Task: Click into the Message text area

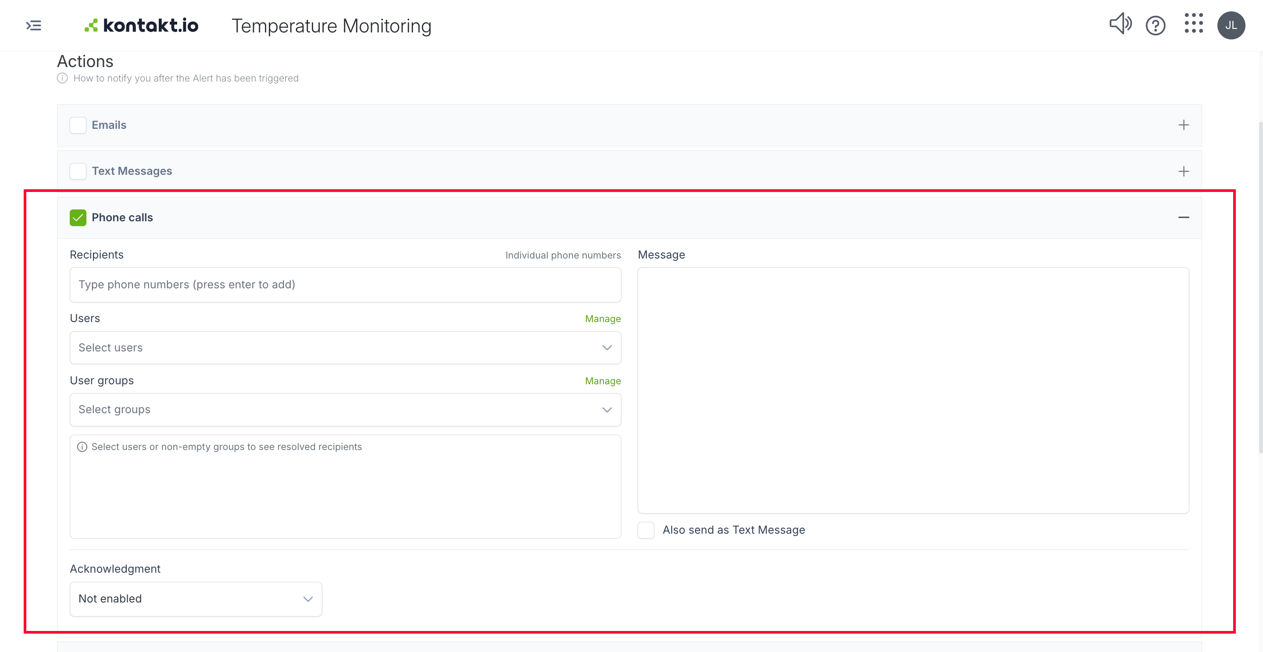Action: [x=913, y=390]
